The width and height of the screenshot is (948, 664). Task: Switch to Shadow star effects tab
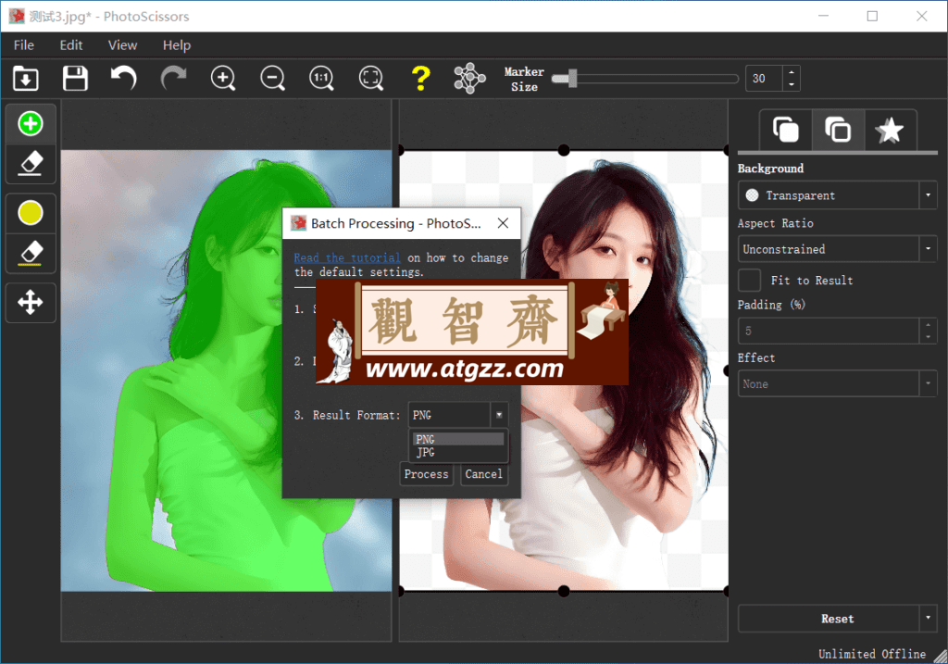[x=890, y=130]
